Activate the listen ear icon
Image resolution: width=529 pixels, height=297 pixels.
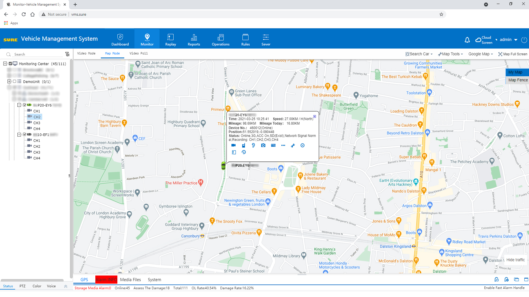(x=253, y=145)
